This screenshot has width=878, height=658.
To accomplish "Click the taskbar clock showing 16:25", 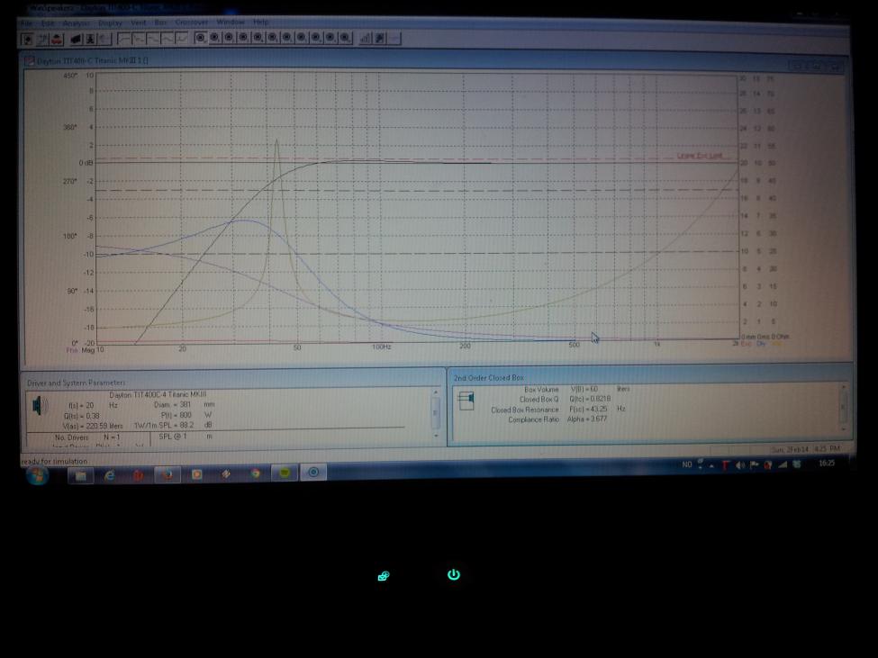I will (x=827, y=464).
